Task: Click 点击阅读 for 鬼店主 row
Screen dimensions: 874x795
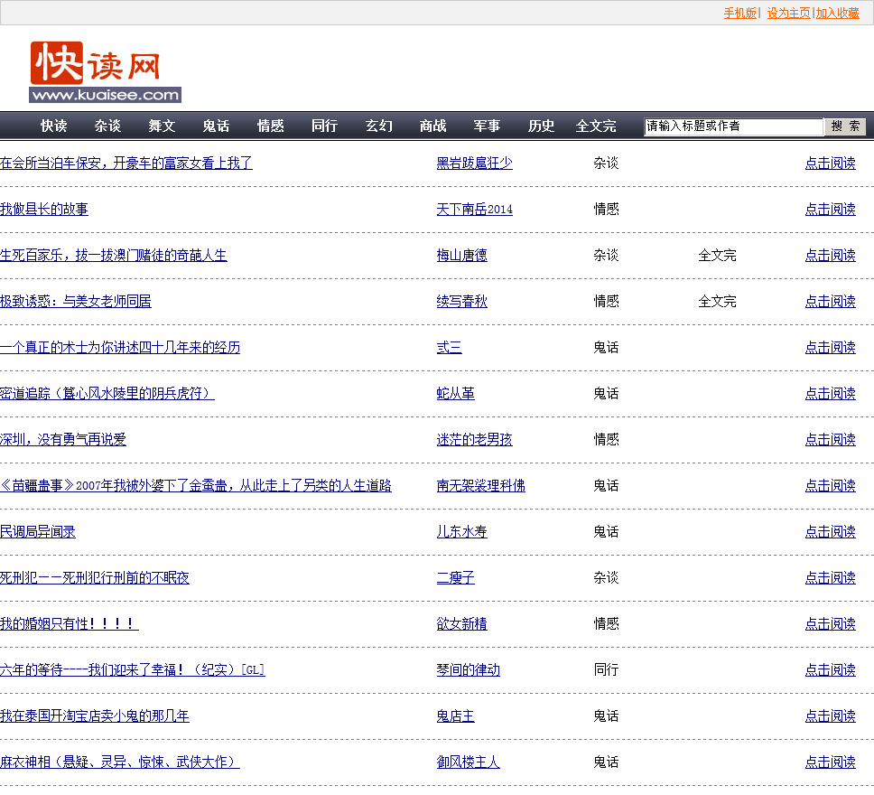Action: point(830,715)
